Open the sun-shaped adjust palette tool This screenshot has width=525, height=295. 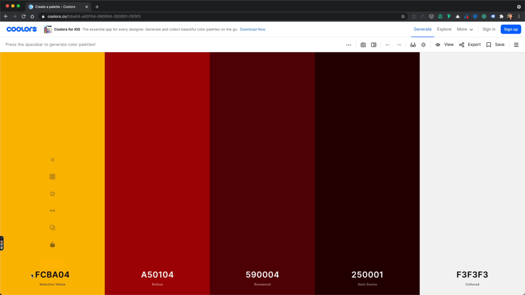tap(424, 45)
